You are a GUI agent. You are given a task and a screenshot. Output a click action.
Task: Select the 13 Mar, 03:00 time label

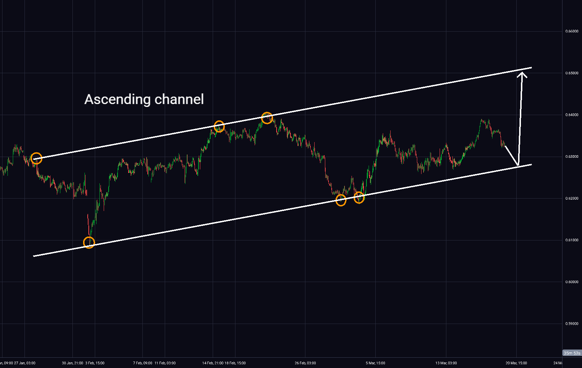[446, 363]
